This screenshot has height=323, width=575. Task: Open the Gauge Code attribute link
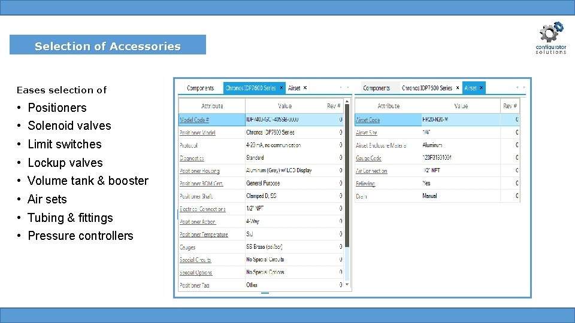tap(368, 158)
